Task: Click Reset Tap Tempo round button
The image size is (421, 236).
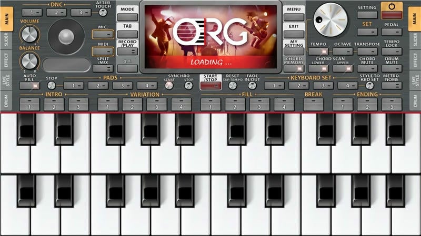Action: (x=233, y=86)
